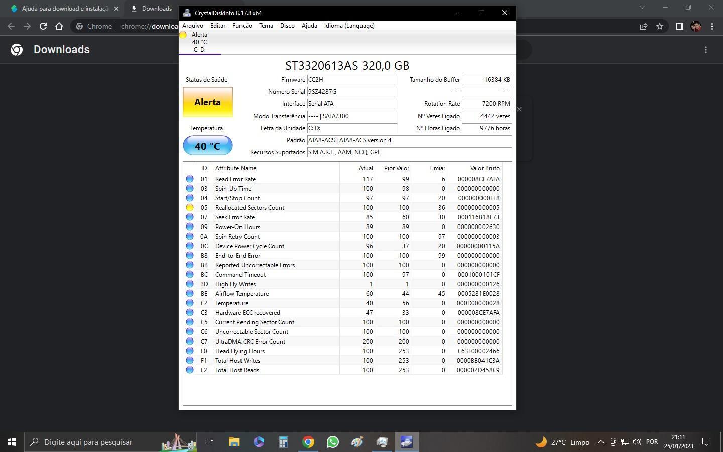
Task: Click the blue status icon for Current Pending Sector Count
Action: [190, 322]
